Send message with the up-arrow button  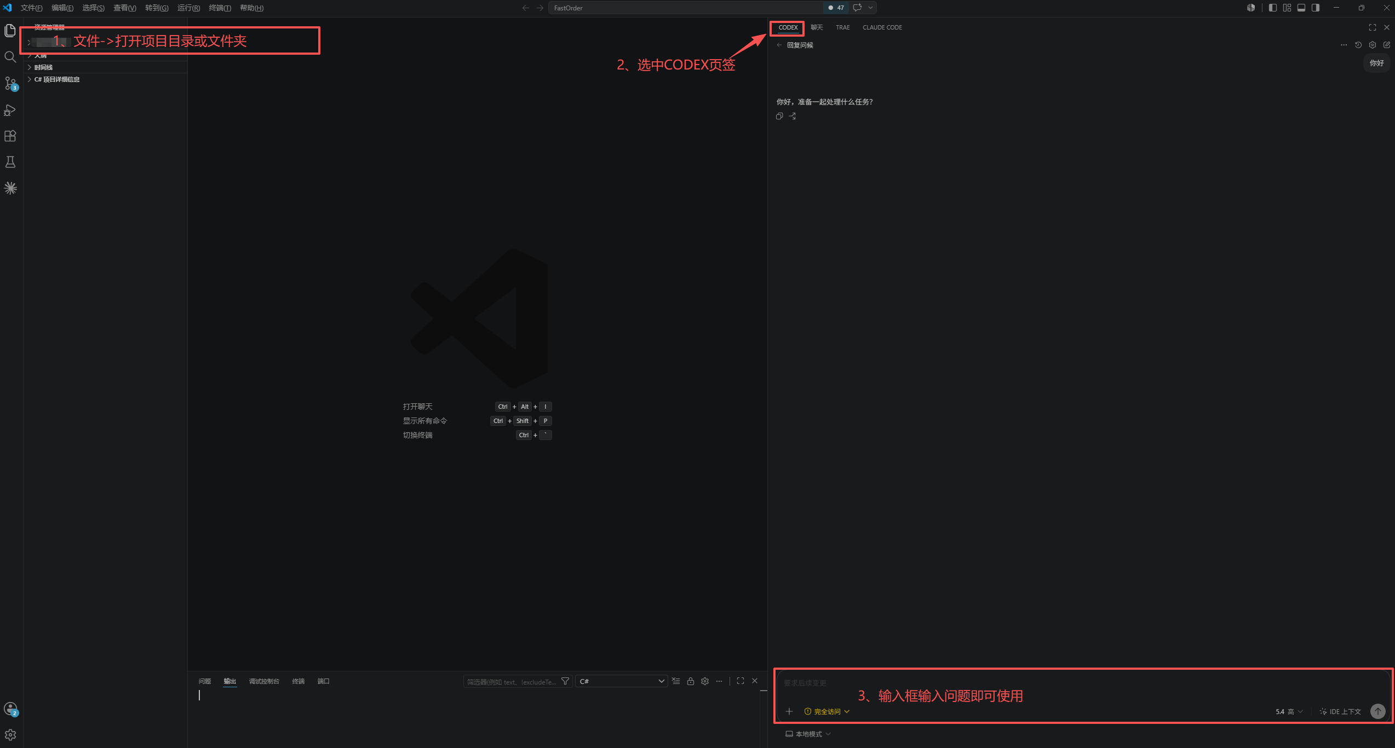coord(1378,711)
